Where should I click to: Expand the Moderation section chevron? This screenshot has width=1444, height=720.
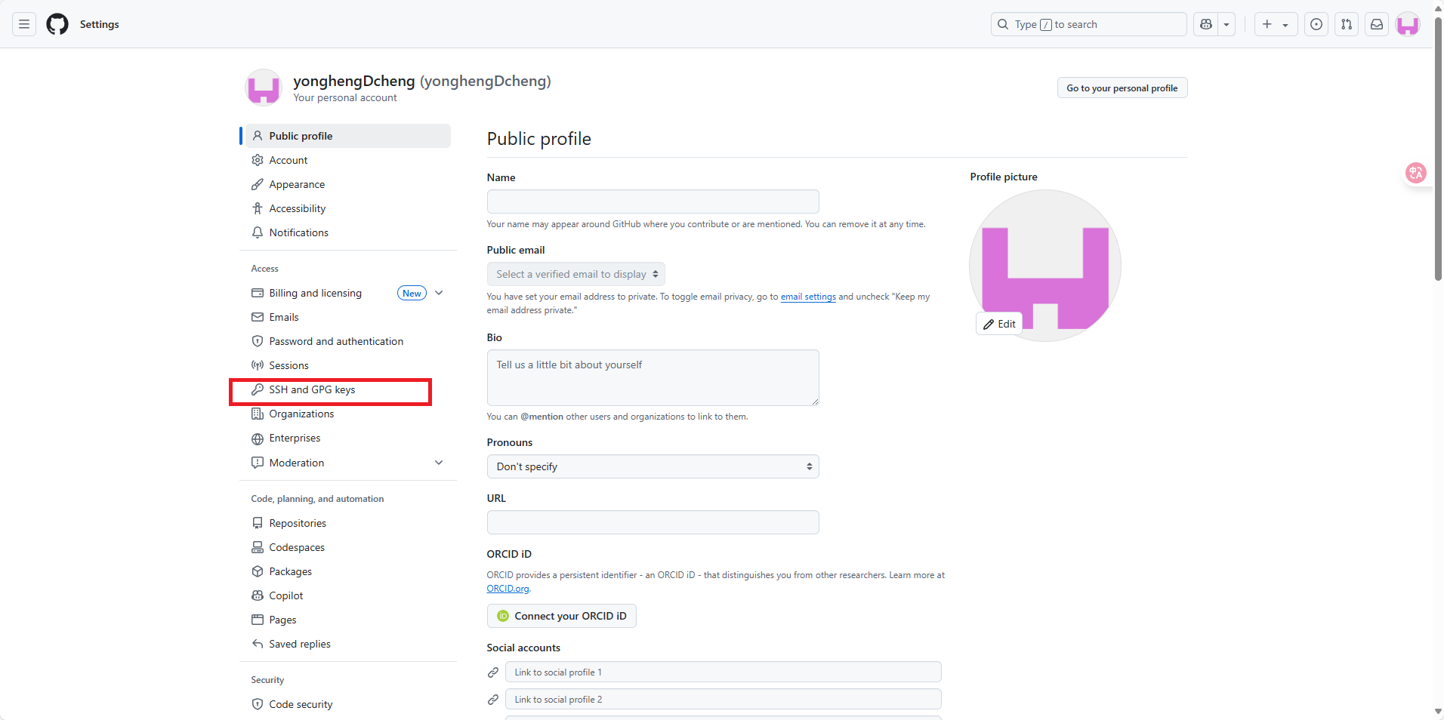[439, 463]
